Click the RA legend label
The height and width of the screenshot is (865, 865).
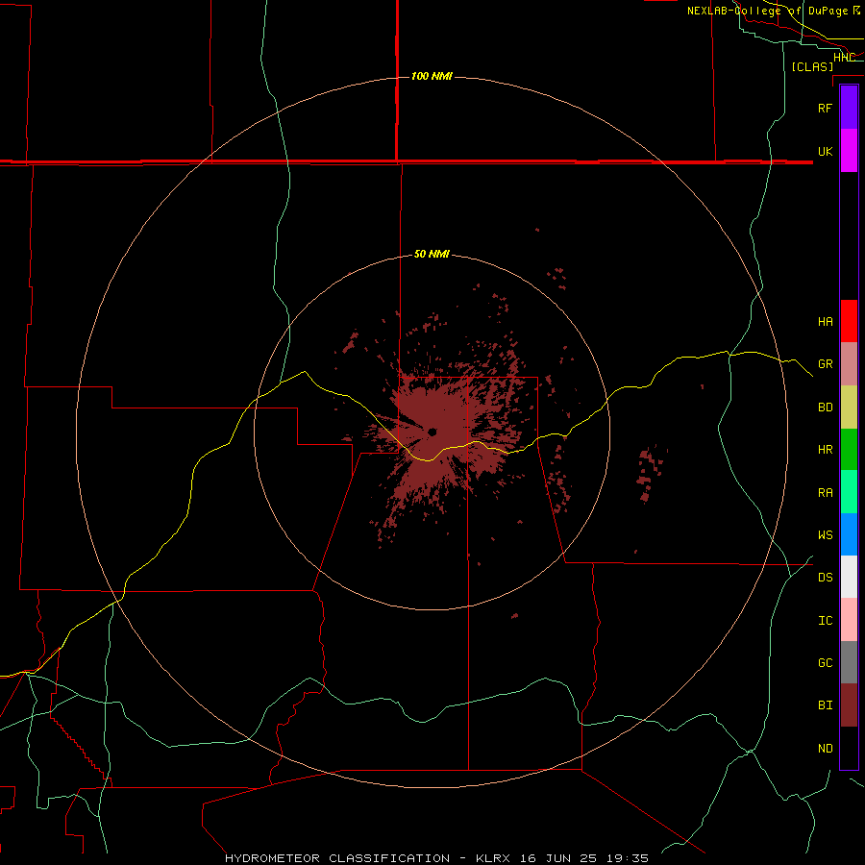click(825, 493)
